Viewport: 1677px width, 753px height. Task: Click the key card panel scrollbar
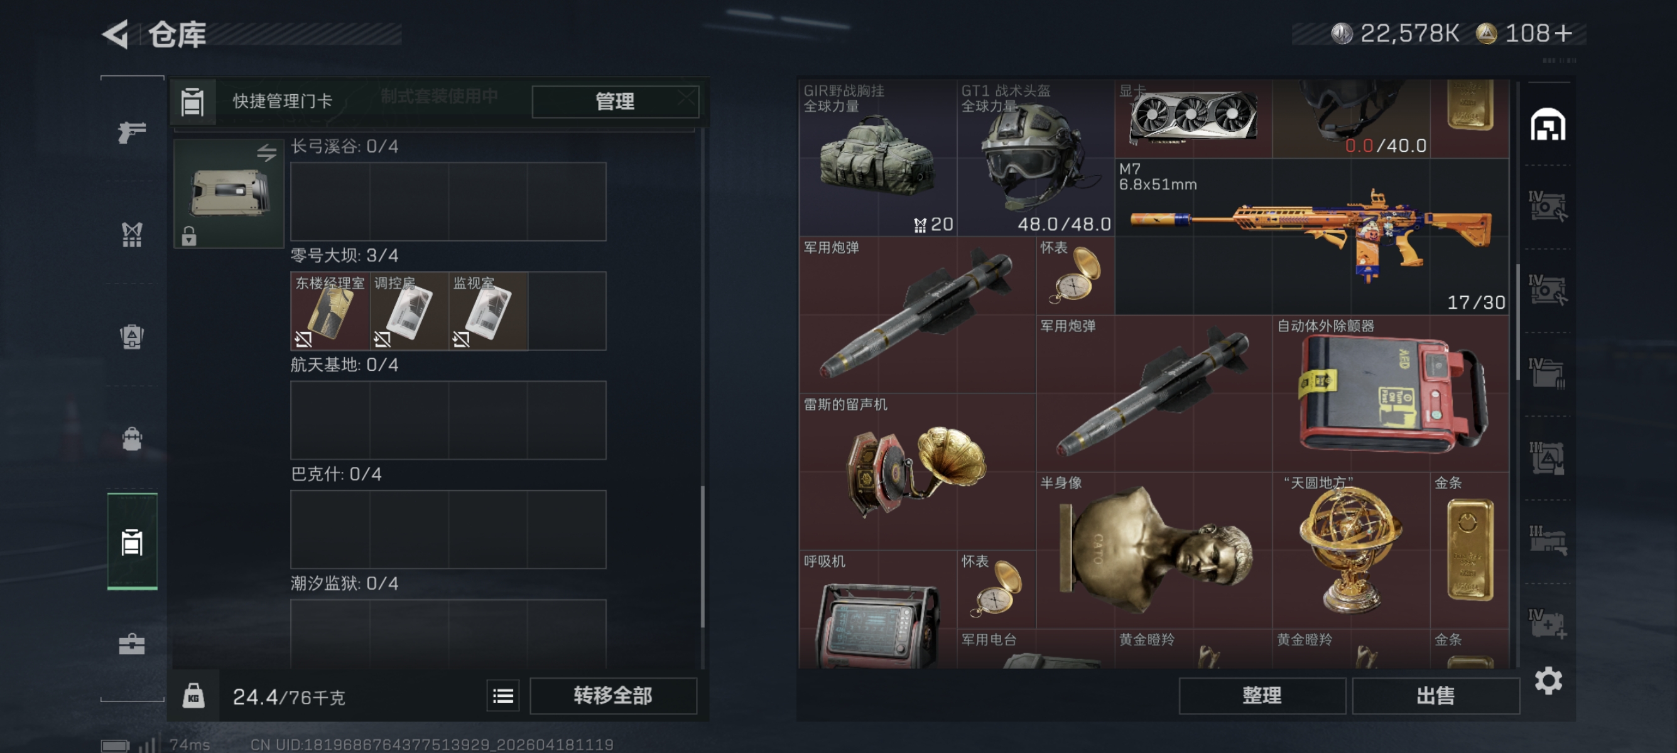click(x=702, y=556)
